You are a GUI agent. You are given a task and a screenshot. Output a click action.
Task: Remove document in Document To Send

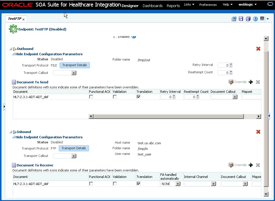(x=258, y=82)
